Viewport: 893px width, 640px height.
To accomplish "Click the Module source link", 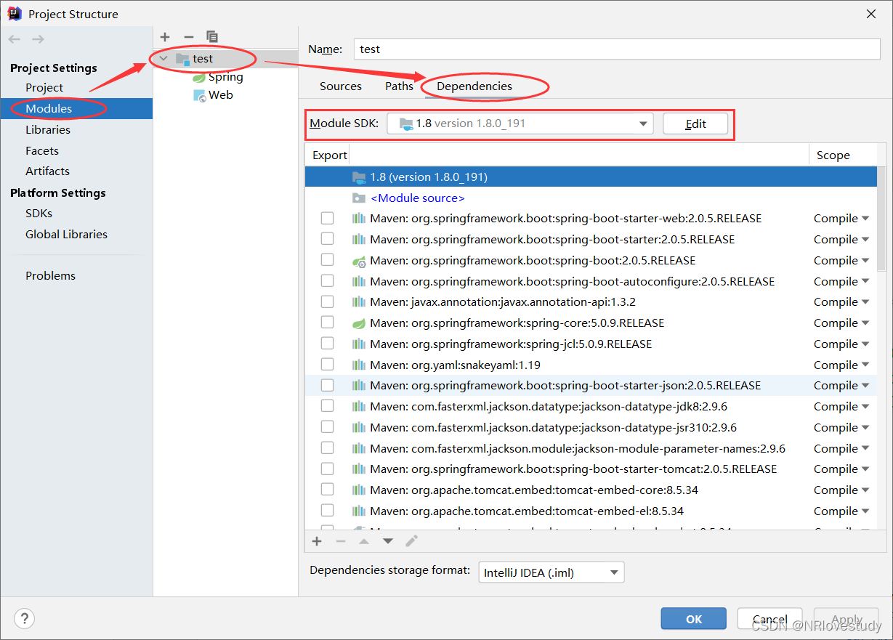I will pyautogui.click(x=418, y=198).
